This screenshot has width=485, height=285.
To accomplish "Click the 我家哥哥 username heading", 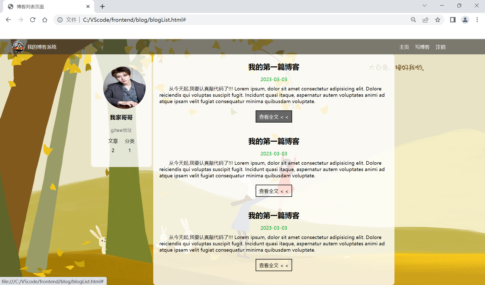I will point(121,117).
